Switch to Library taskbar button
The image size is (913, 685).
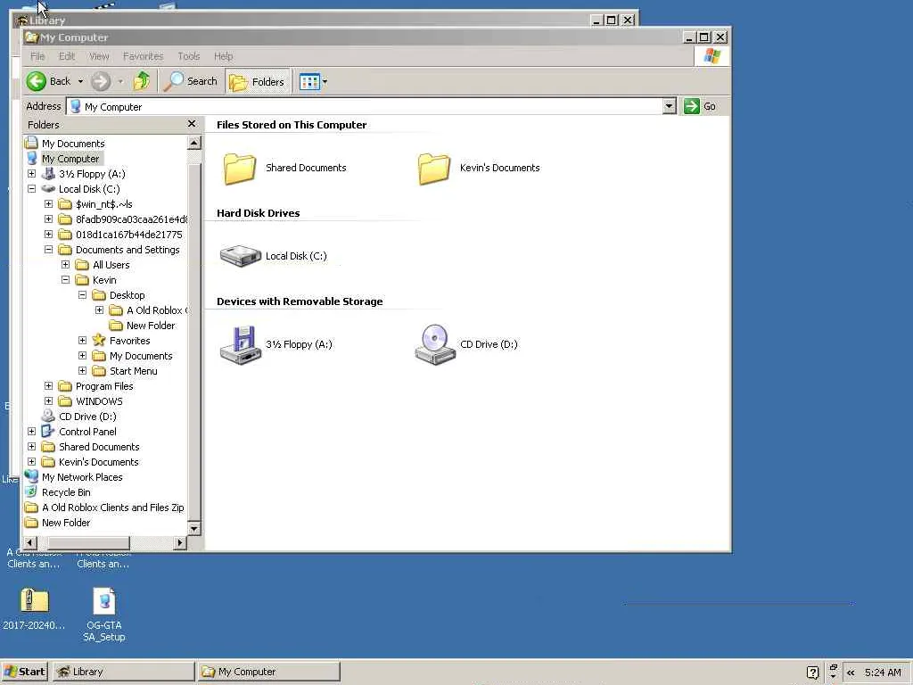123,672
